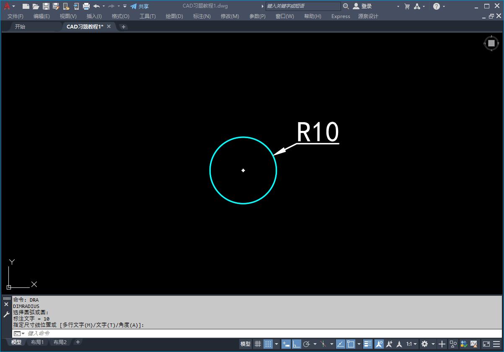Toggle annotation objects visibility
This screenshot has width=504, height=352.
click(x=379, y=344)
